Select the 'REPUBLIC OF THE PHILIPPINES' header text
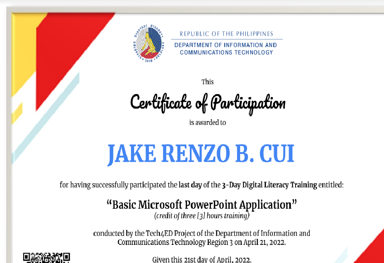 click(x=226, y=34)
